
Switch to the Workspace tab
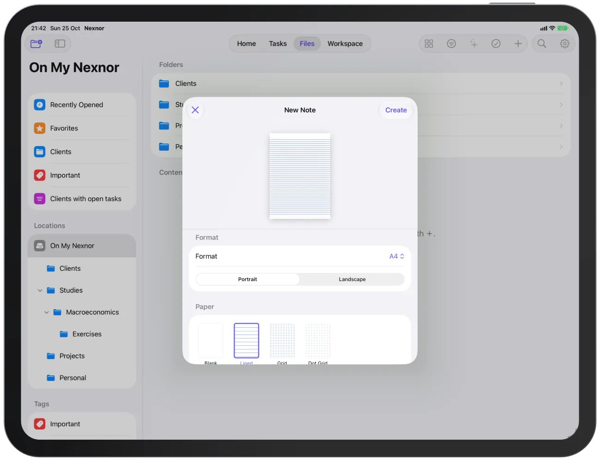(x=345, y=44)
